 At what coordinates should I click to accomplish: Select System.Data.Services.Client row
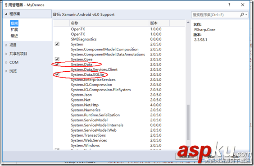[119, 69]
